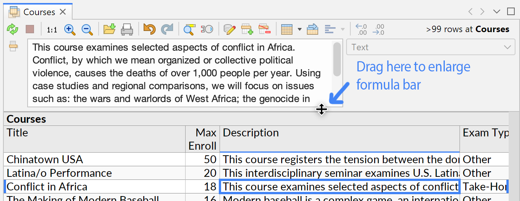Click the open folder import icon
The width and height of the screenshot is (520, 201).
point(109,29)
